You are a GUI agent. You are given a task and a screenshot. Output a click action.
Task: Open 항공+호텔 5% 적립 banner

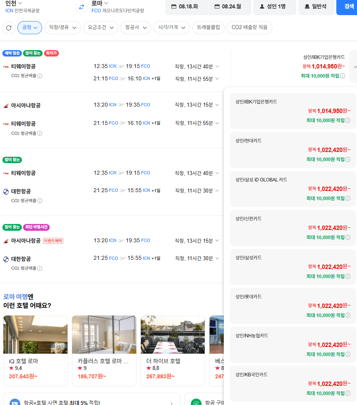91,399
